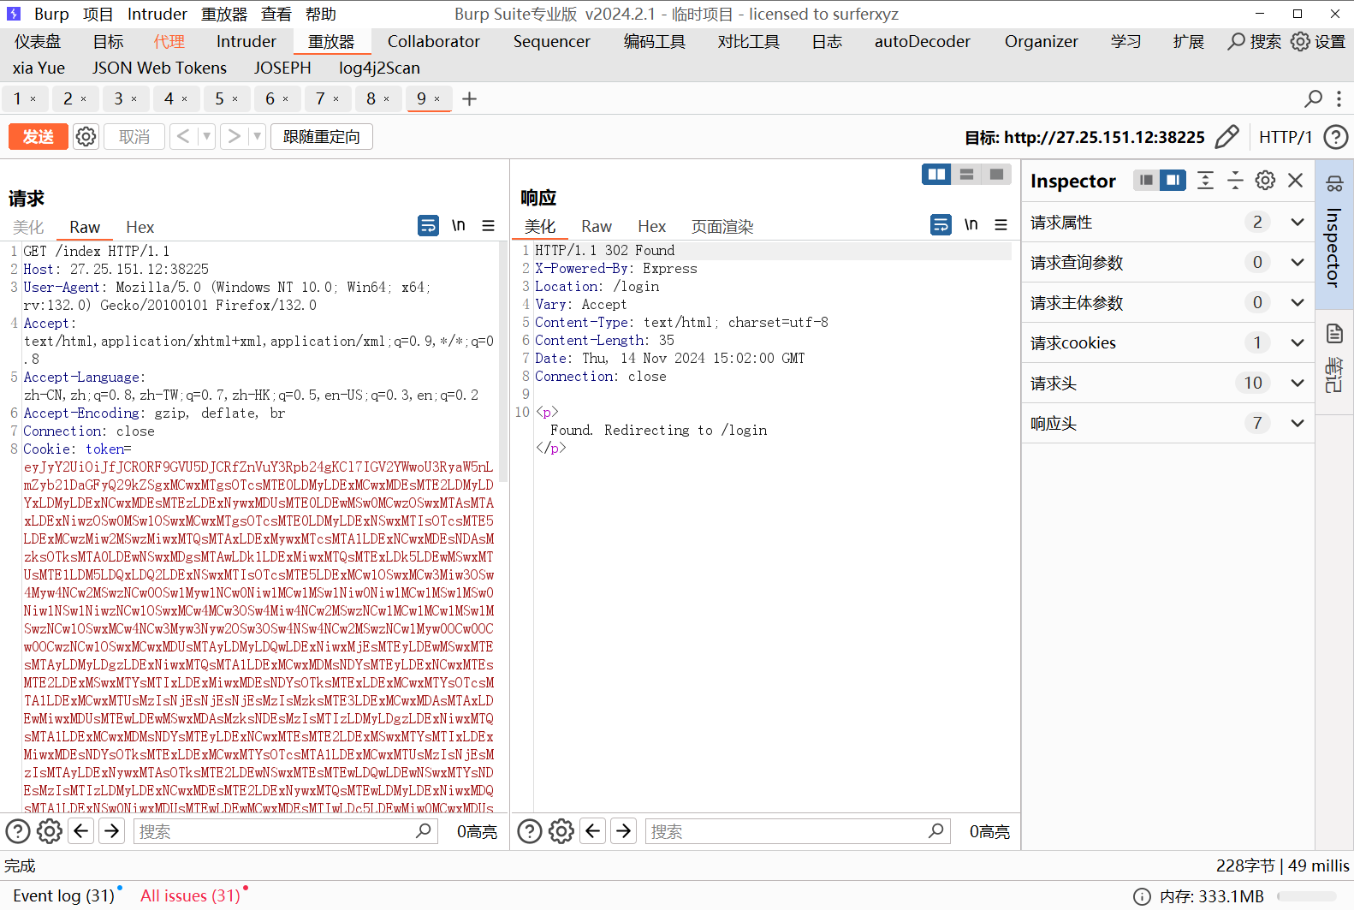This screenshot has height=910, width=1354.
Task: Edit target with the pencil icon
Action: point(1226,137)
